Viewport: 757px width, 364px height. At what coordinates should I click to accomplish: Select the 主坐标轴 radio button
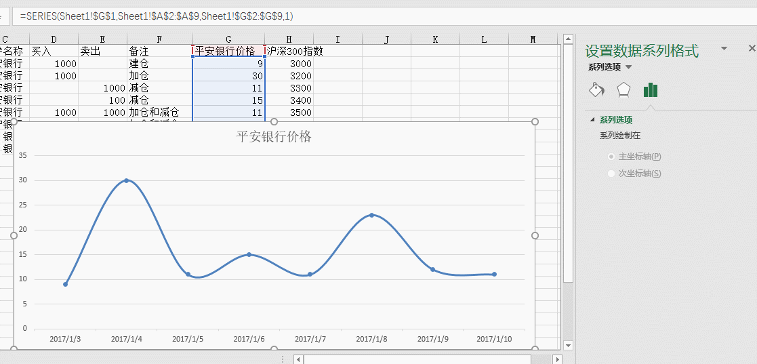point(612,157)
